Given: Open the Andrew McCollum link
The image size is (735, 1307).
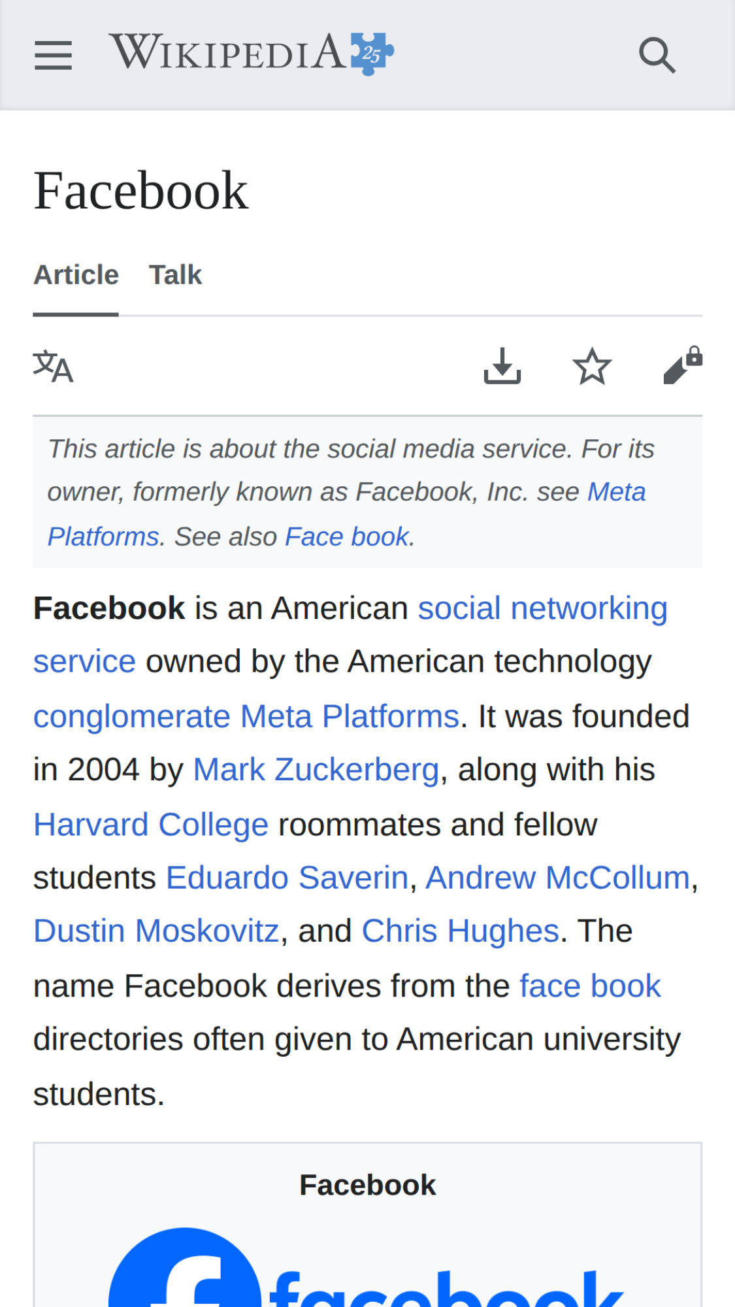Looking at the screenshot, I should [x=557, y=878].
